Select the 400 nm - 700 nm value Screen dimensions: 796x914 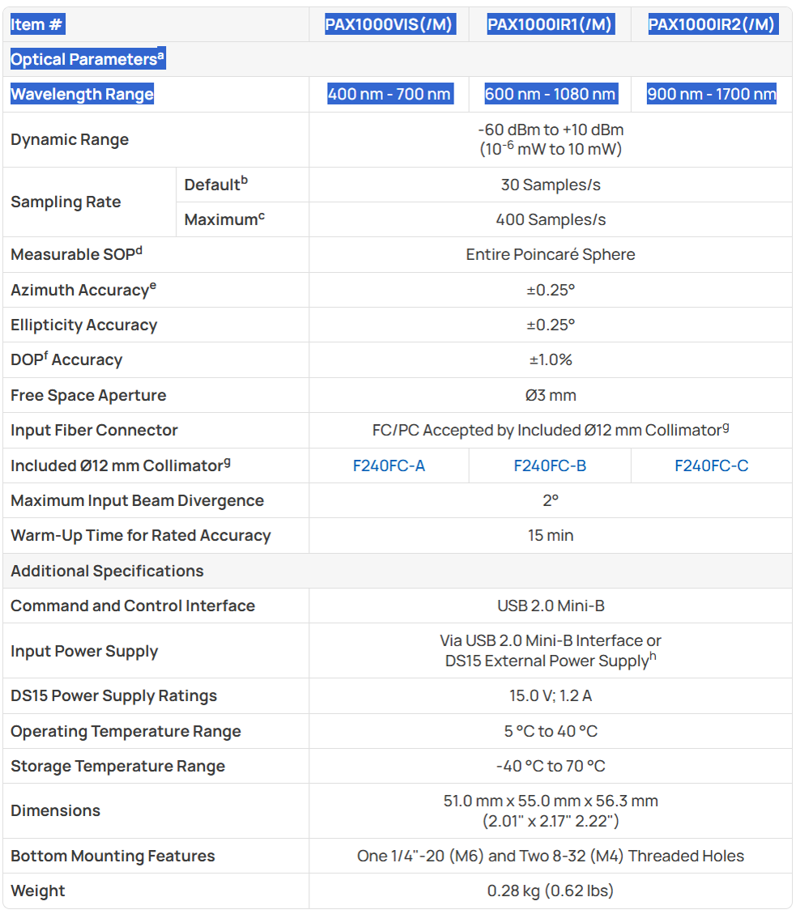click(x=389, y=95)
